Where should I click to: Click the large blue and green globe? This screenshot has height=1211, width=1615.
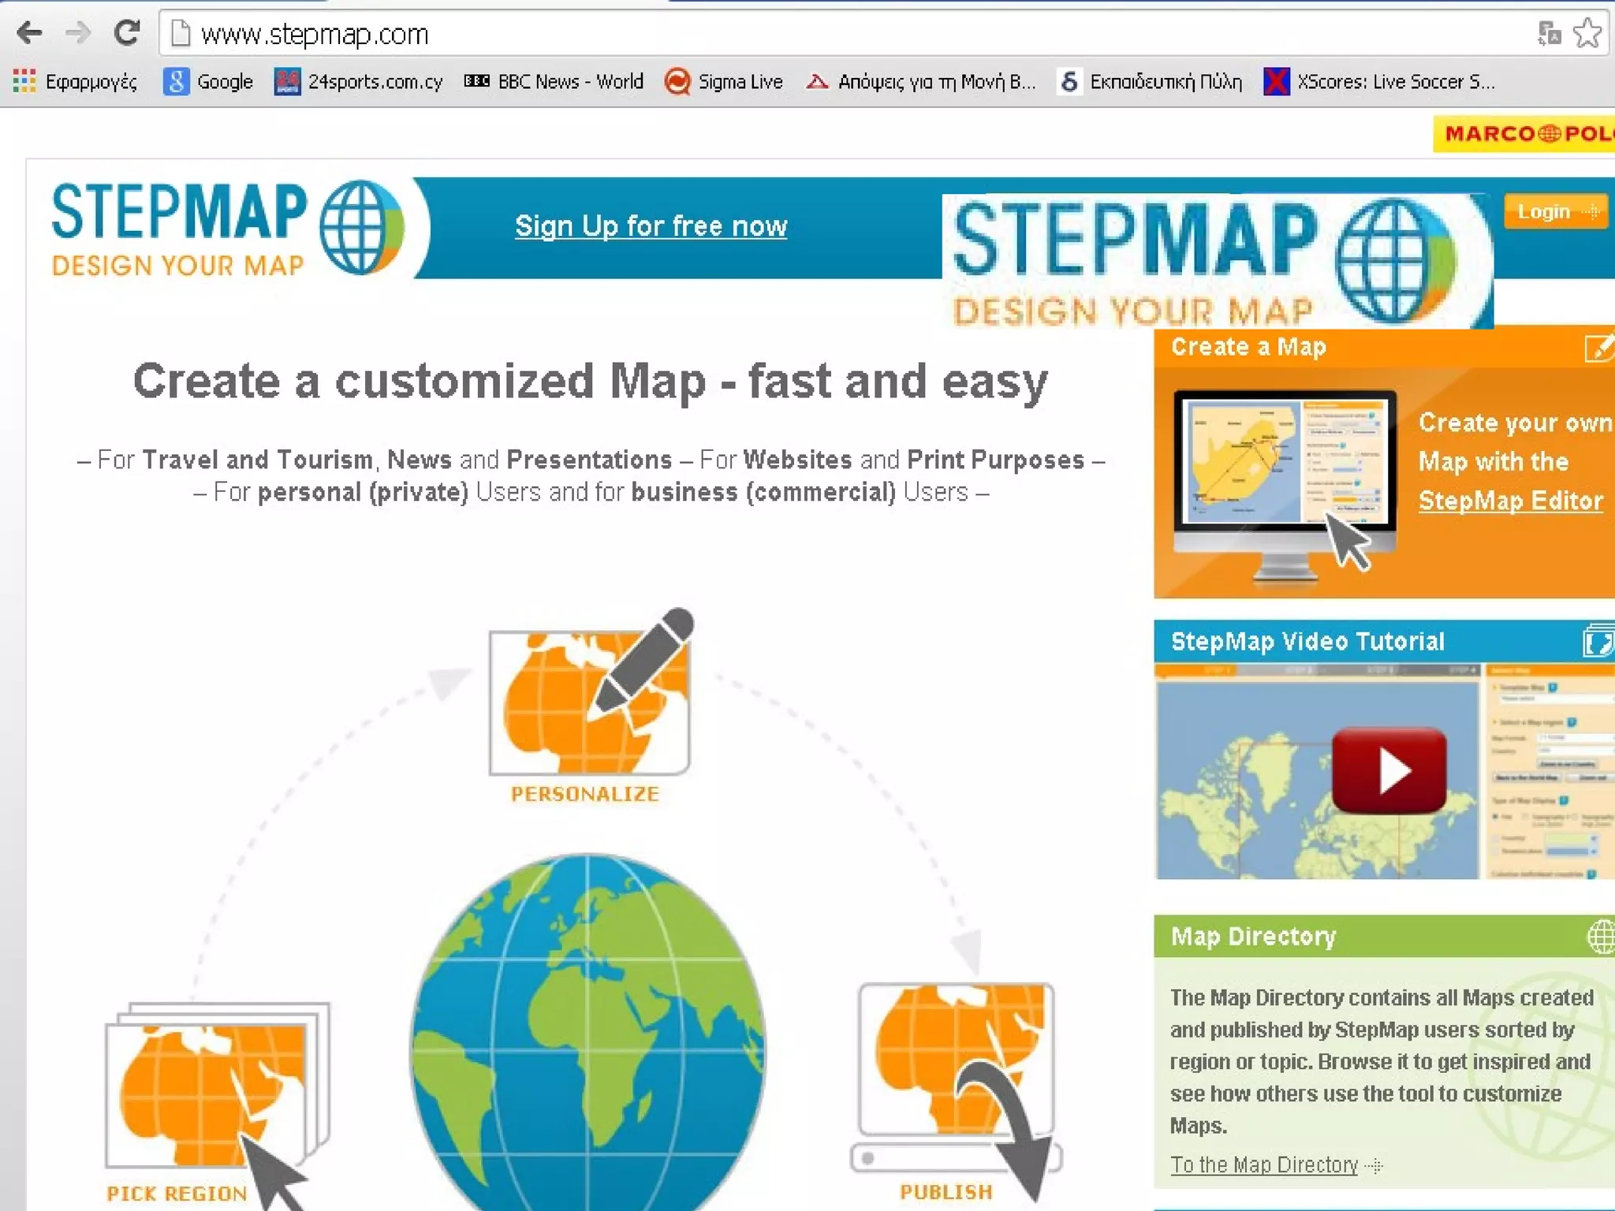click(587, 1033)
